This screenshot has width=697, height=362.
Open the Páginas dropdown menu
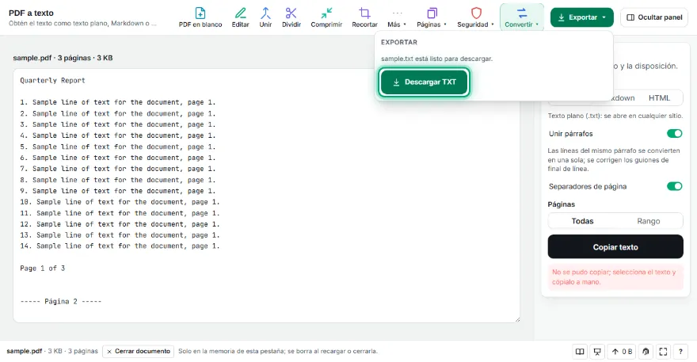[431, 17]
